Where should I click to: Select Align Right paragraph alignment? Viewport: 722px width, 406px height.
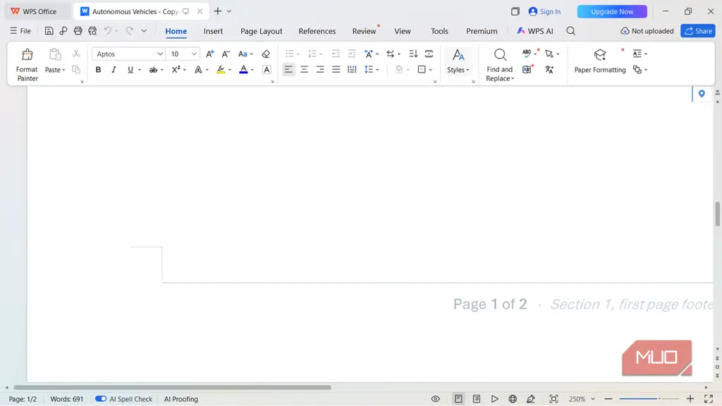(320, 70)
